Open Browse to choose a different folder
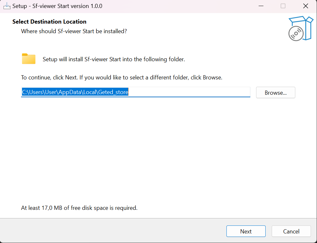This screenshot has height=243, width=317. 276,92
